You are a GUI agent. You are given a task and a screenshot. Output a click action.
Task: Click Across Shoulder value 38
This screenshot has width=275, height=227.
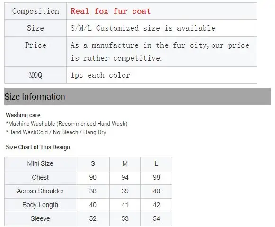point(93,191)
